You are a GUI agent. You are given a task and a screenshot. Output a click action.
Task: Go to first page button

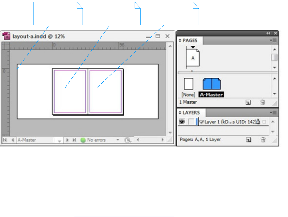[x=5, y=140]
